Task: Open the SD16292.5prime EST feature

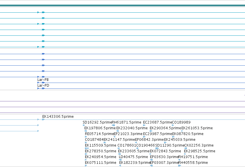Action: 97,122
